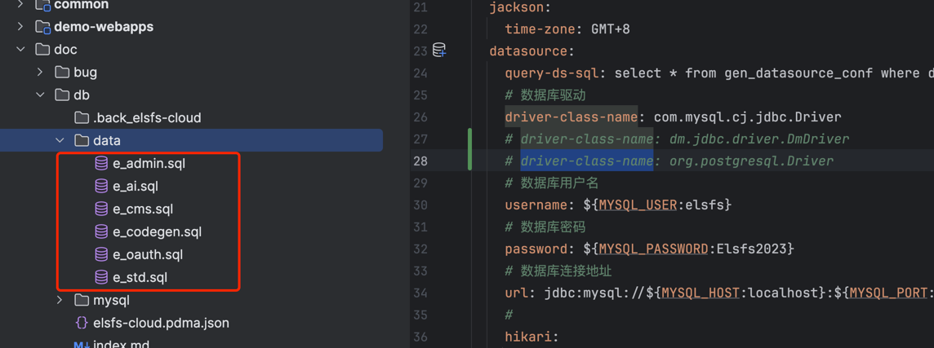Expand the demo-webapps module

(21, 26)
